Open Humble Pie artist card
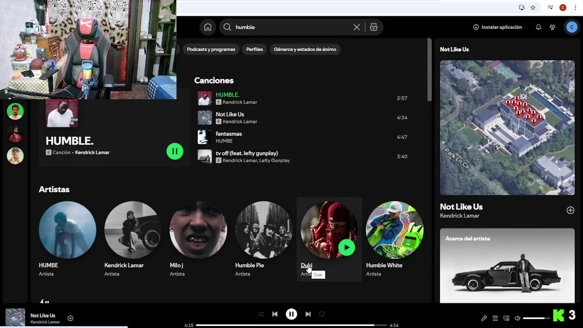This screenshot has width=583, height=328. (x=264, y=239)
